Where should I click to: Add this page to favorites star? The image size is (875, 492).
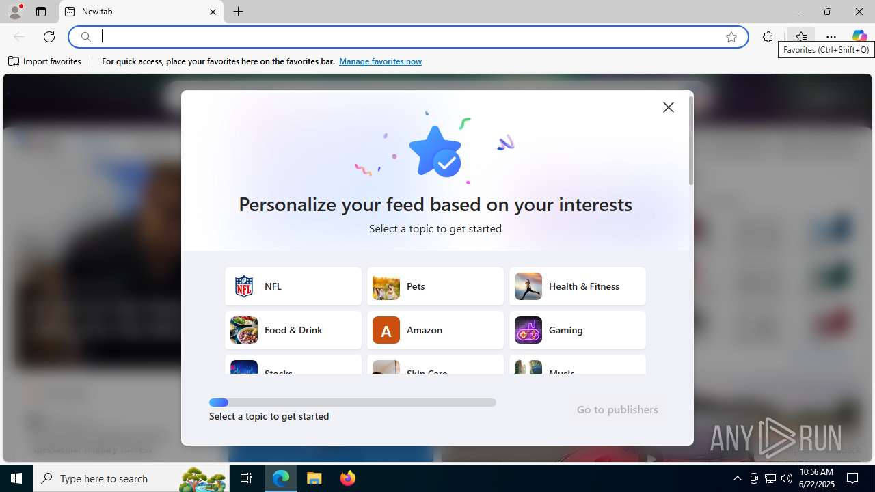731,37
